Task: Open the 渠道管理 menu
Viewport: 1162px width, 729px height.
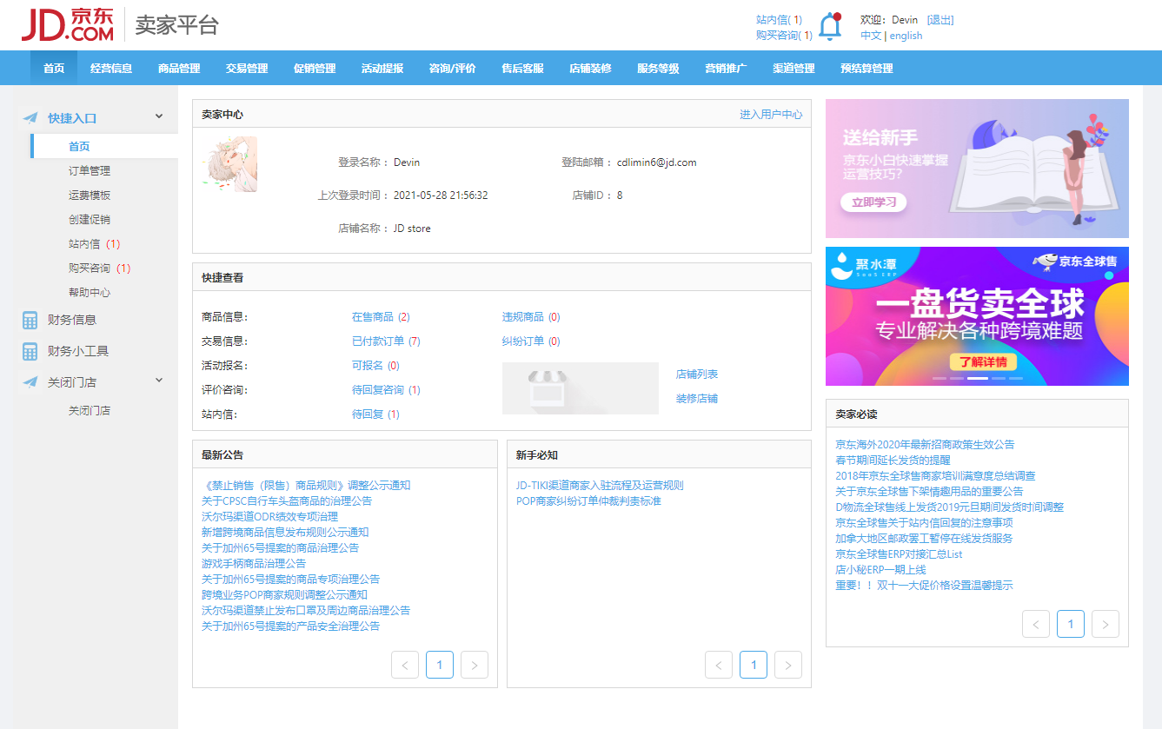Action: point(793,68)
